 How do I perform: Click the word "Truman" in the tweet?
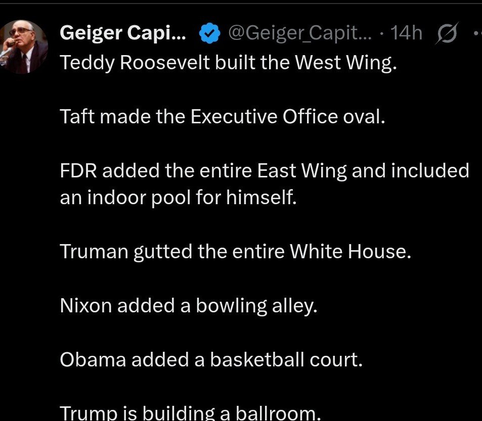[94, 251]
